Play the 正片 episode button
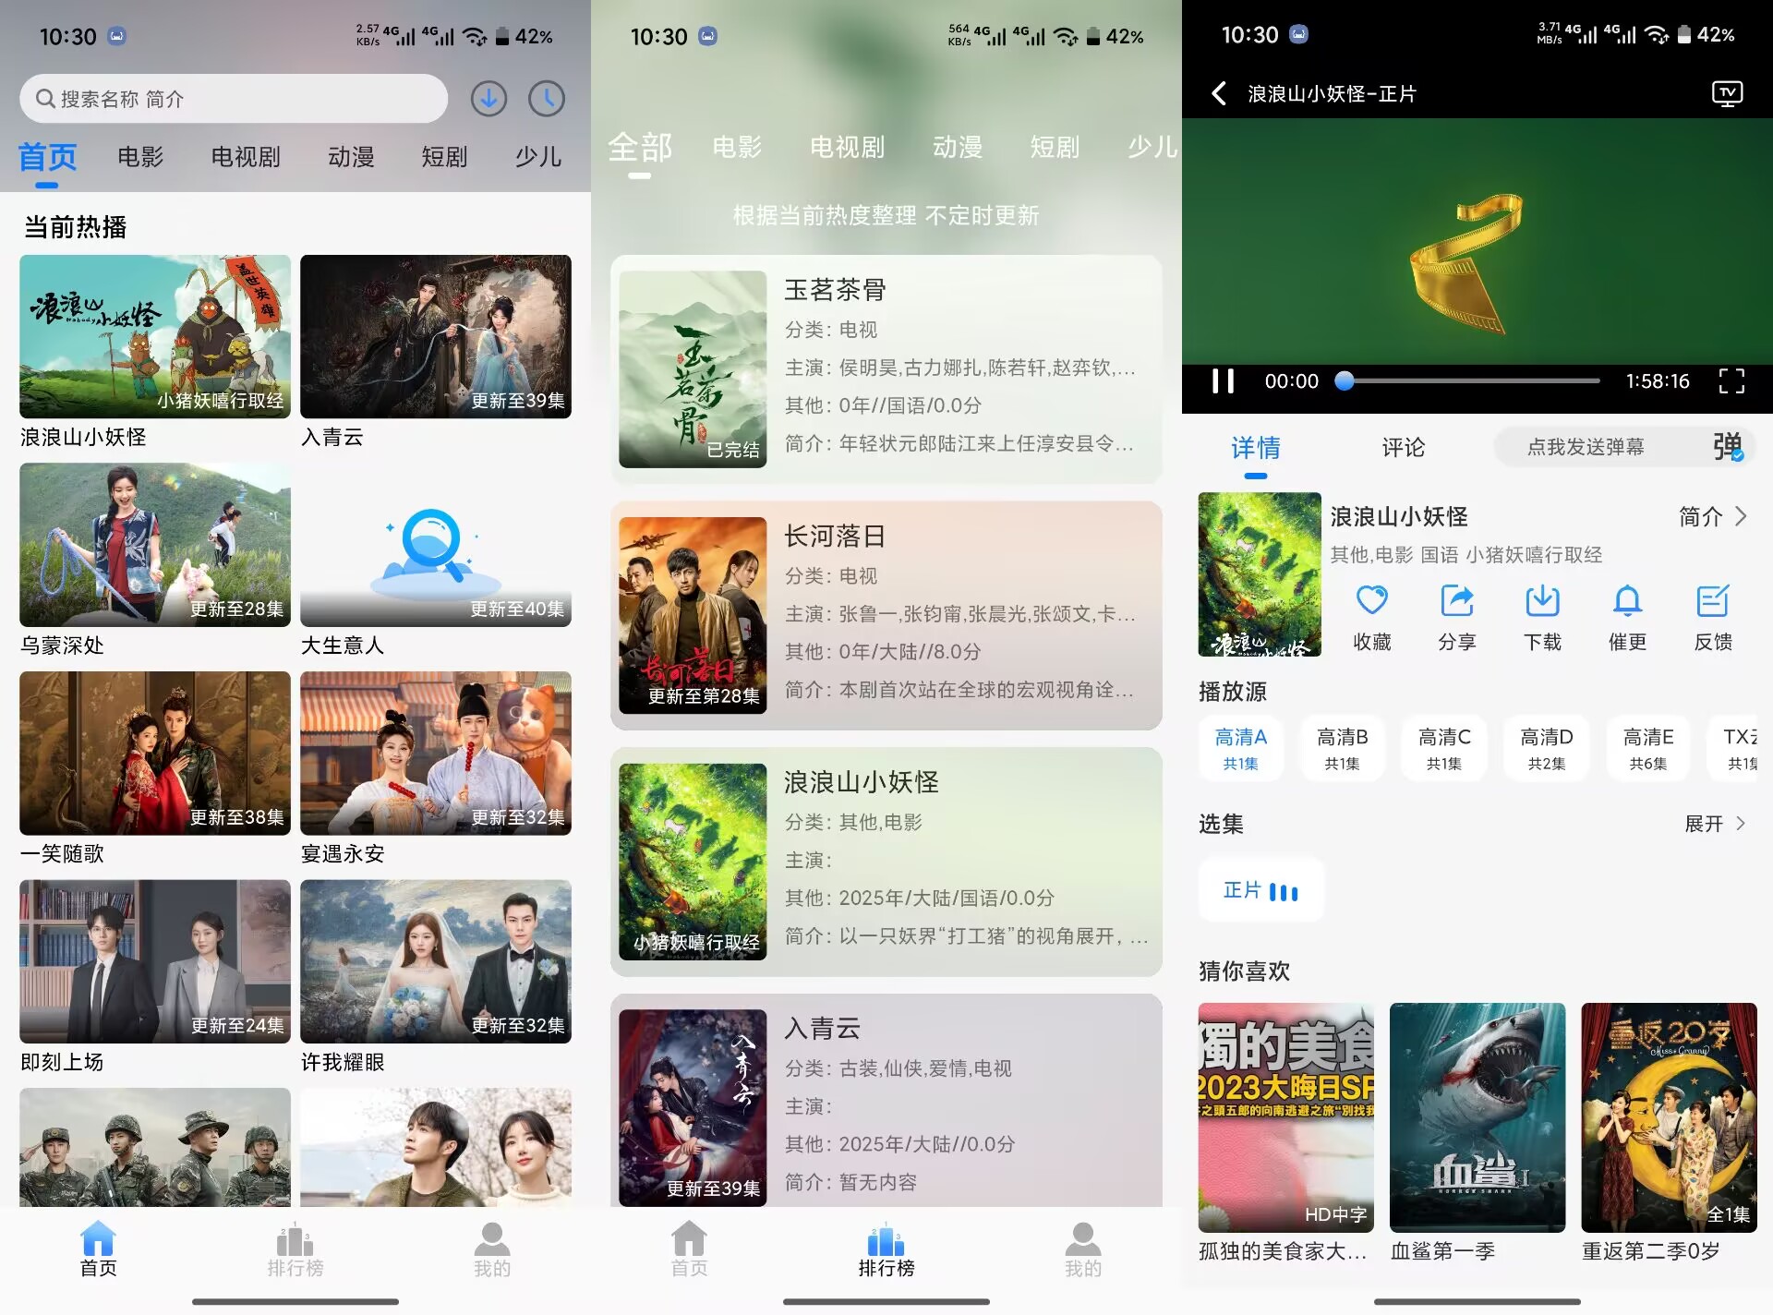This screenshot has height=1315, width=1773. tap(1260, 889)
